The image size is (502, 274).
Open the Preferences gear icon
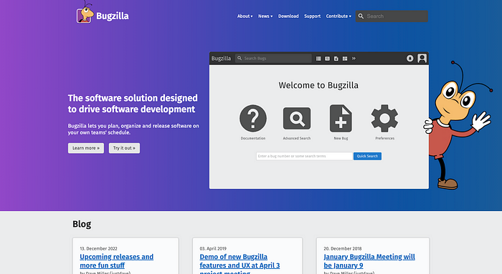click(384, 118)
